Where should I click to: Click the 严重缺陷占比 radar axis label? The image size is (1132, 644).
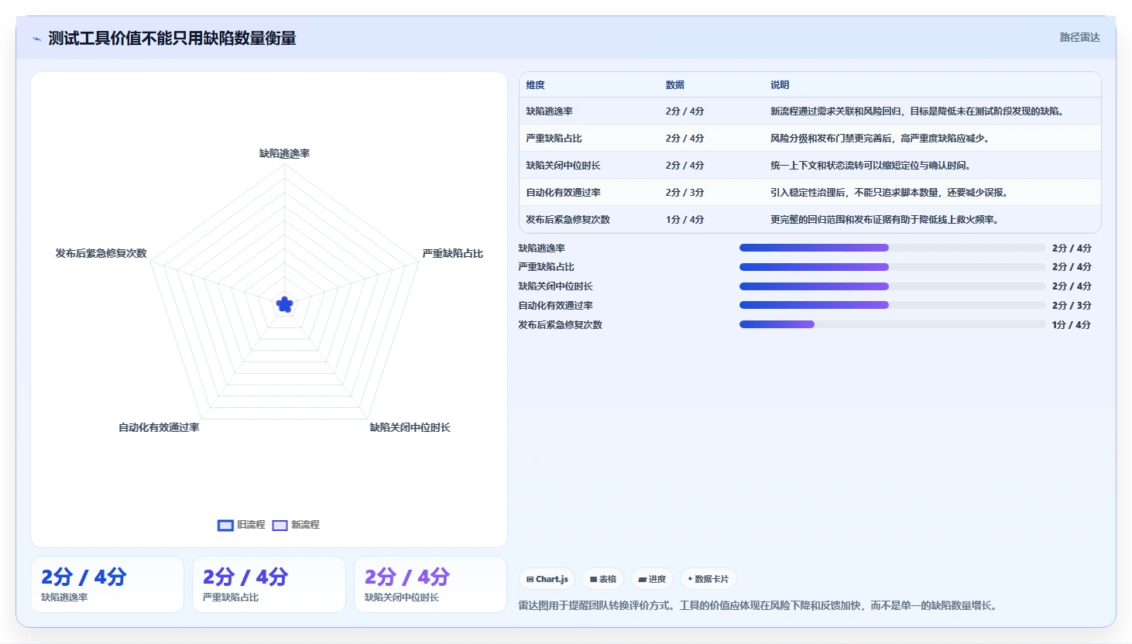[x=452, y=253]
